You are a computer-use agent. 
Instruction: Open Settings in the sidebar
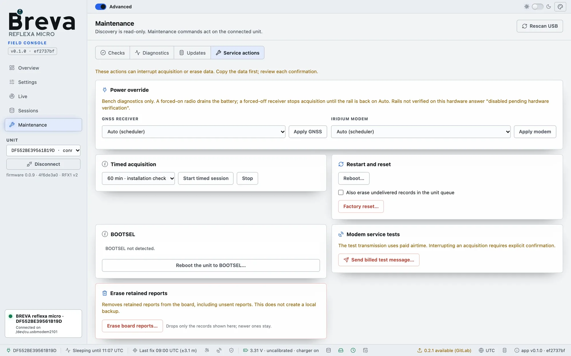(43, 82)
